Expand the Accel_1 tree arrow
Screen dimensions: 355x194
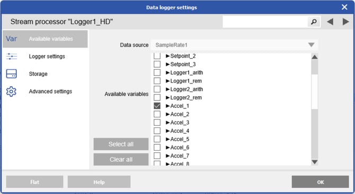(x=168, y=106)
